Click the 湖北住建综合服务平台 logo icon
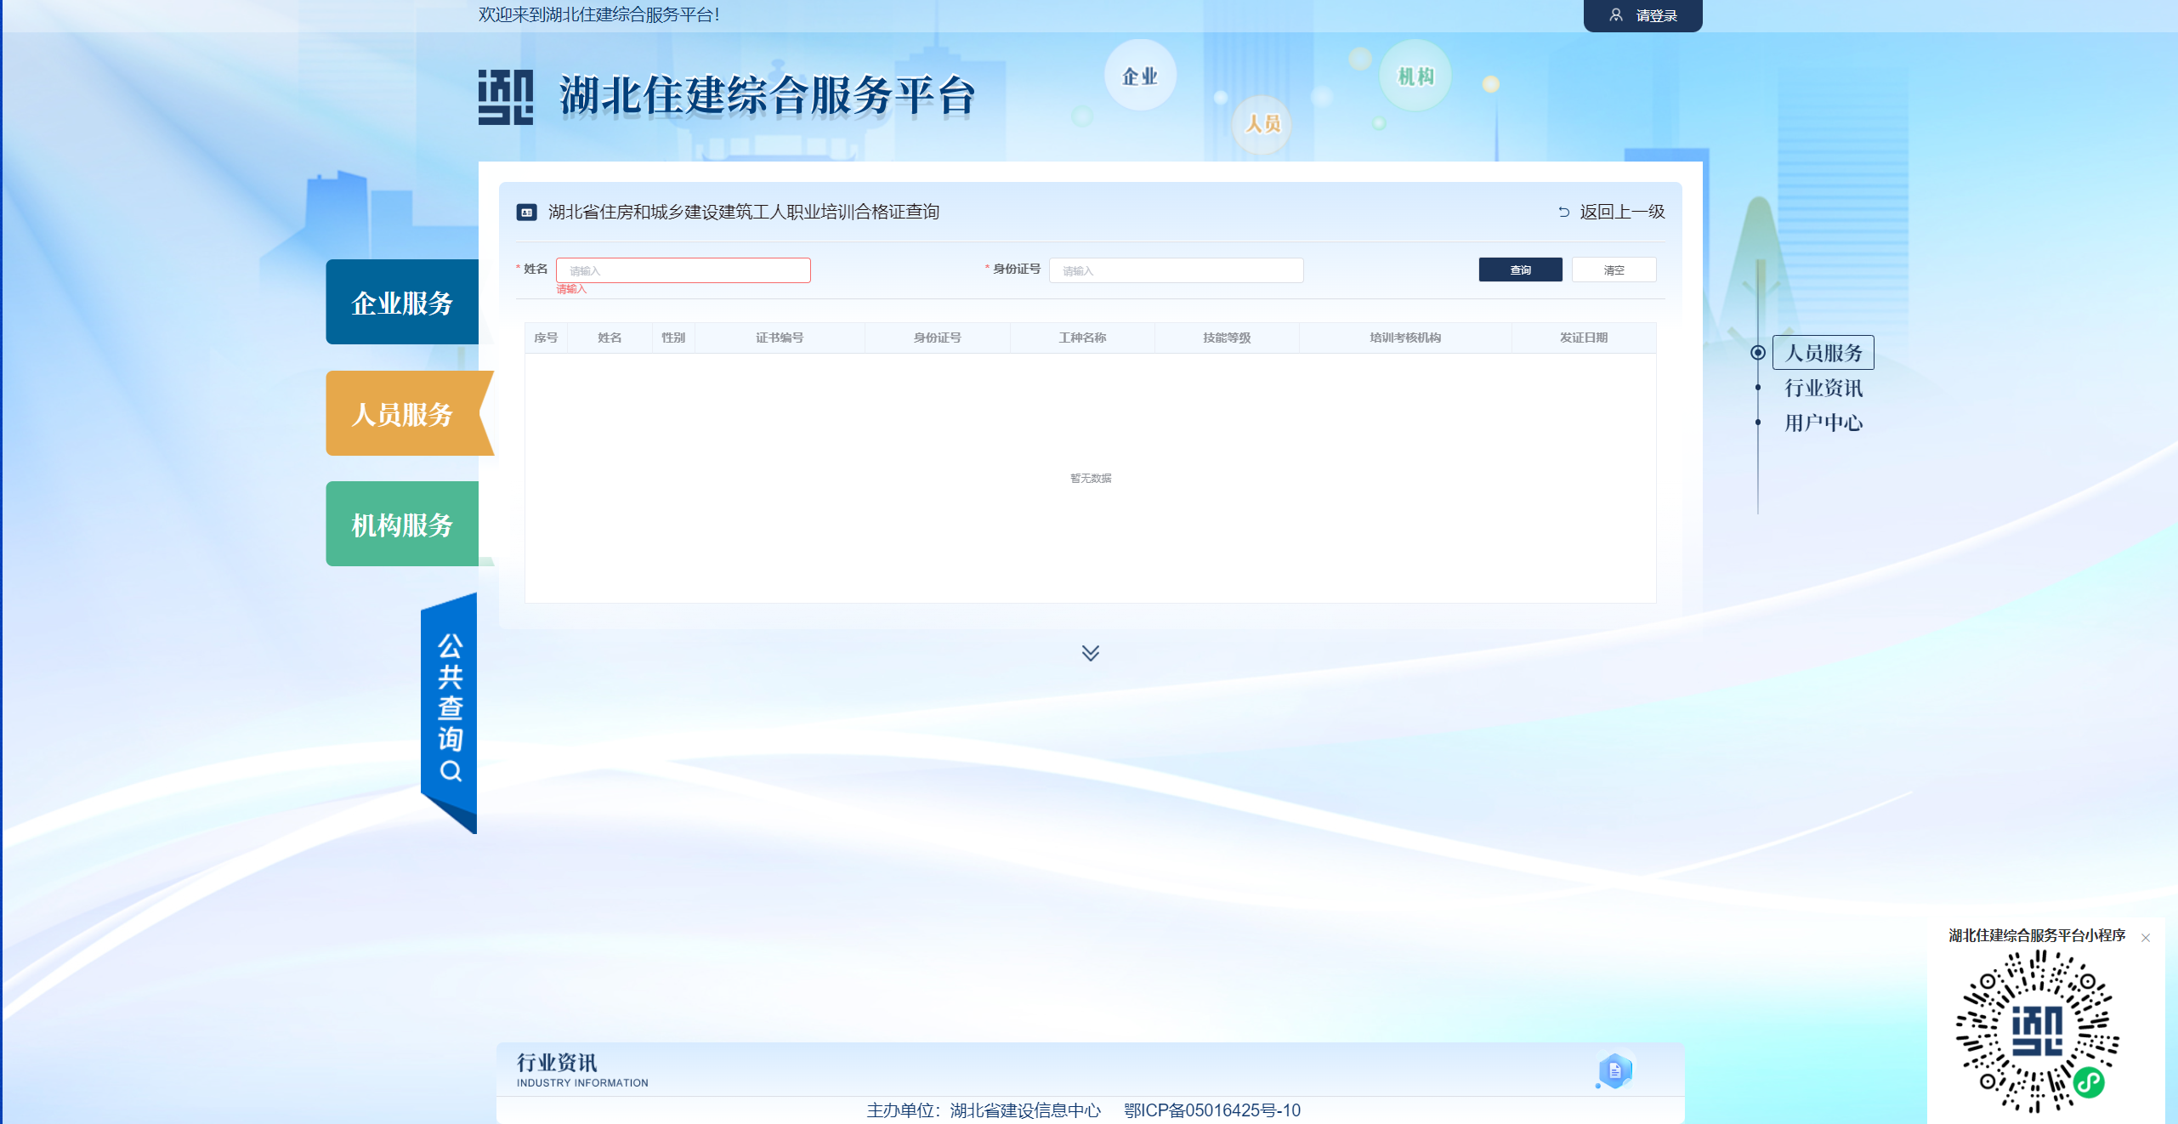 point(503,95)
